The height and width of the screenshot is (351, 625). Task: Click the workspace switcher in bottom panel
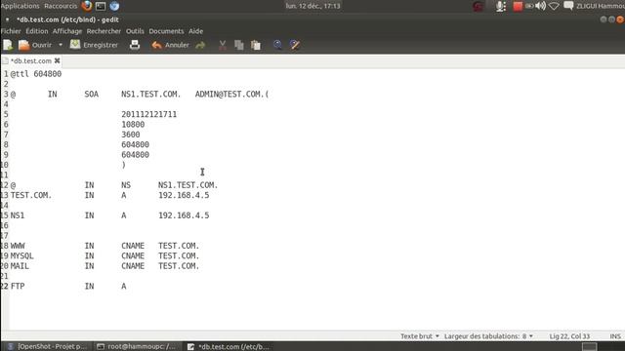(x=590, y=347)
